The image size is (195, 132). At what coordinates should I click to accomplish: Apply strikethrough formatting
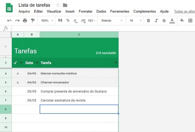pyautogui.click(x=164, y=20)
